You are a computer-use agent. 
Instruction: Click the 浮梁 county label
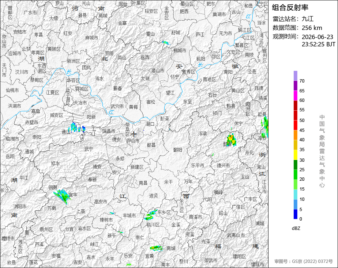pos(202,134)
